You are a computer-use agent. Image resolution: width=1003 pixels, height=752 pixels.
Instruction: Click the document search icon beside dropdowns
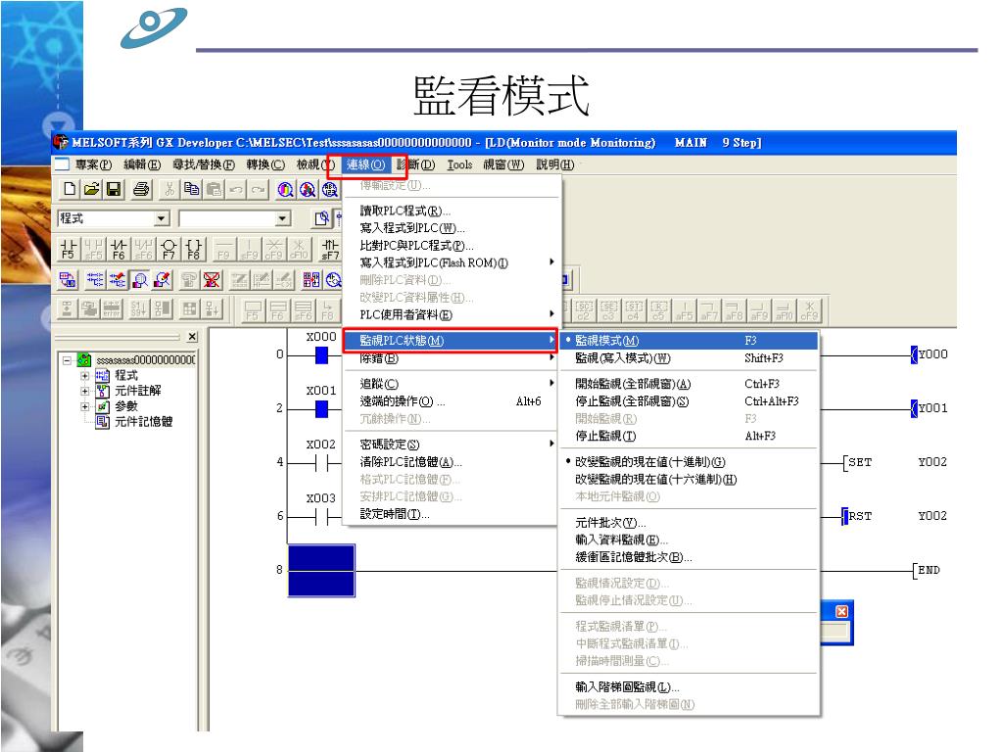322,218
